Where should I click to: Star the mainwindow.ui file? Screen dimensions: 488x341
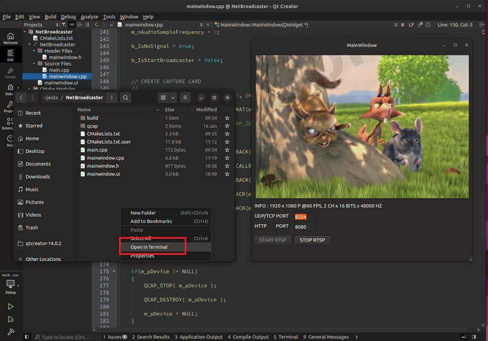tap(227, 174)
